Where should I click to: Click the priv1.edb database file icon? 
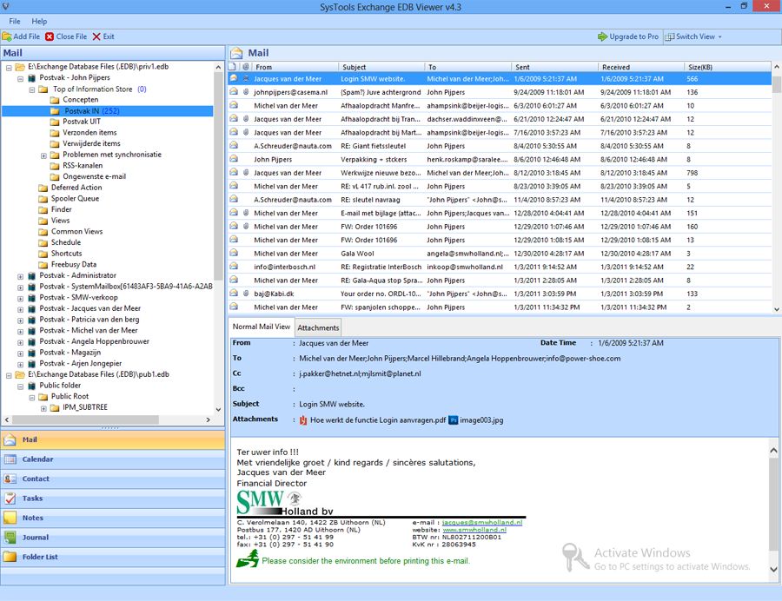(x=20, y=67)
